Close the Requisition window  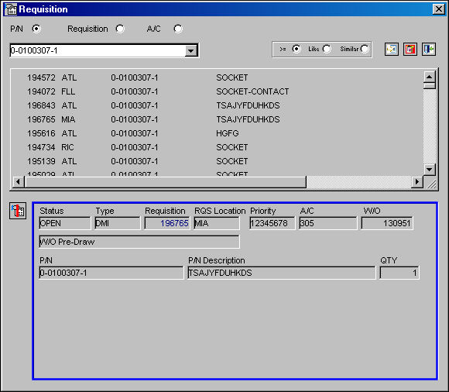pos(439,9)
